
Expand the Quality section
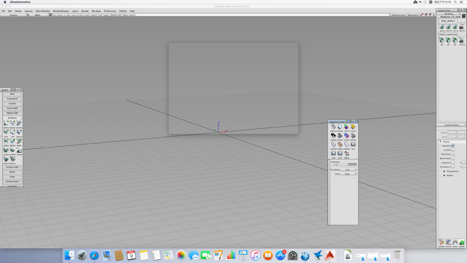[x=444, y=176]
